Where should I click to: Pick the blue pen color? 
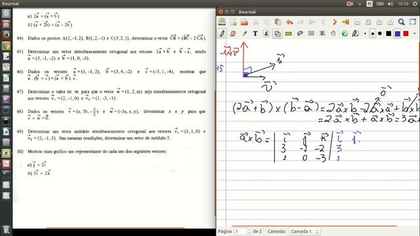[x=398, y=33]
